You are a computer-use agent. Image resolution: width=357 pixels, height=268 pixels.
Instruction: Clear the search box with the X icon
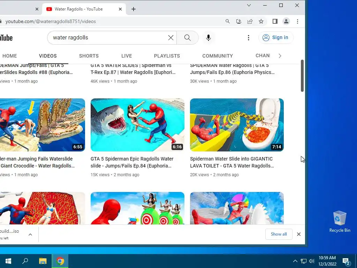(171, 38)
